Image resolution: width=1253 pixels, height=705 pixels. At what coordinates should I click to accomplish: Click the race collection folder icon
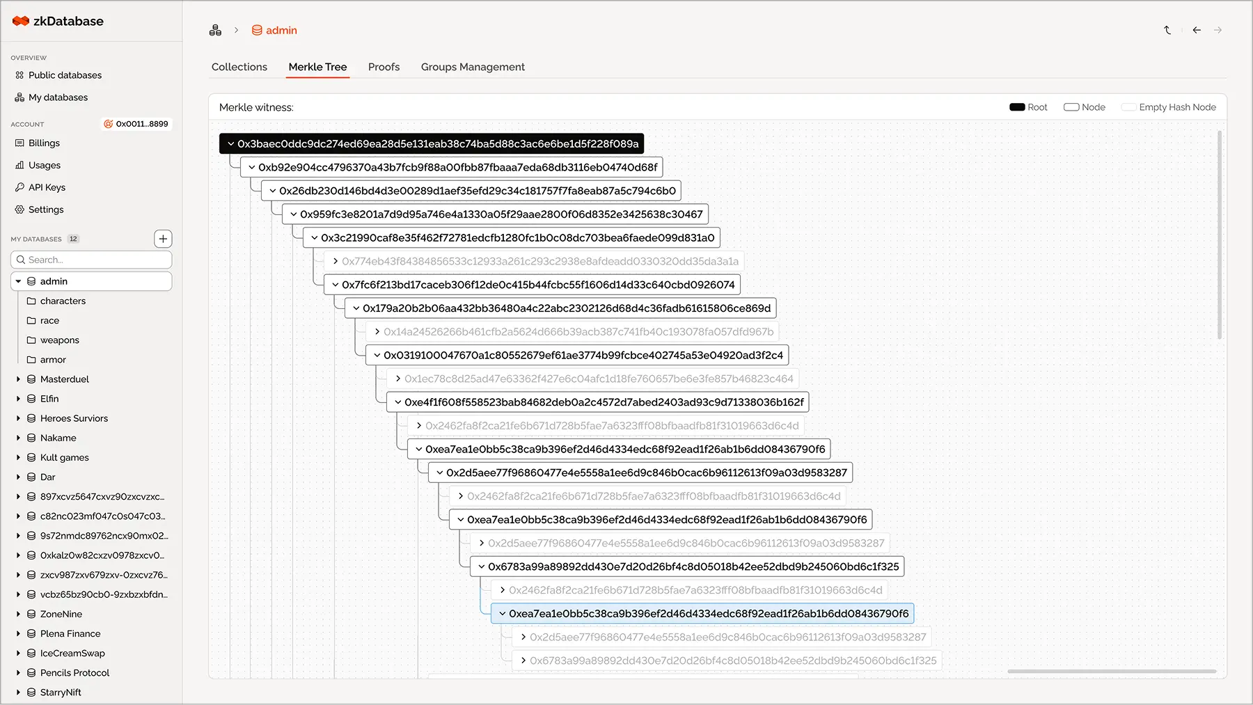pos(31,320)
